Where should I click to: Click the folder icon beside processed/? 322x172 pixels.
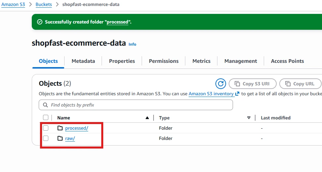click(x=60, y=128)
